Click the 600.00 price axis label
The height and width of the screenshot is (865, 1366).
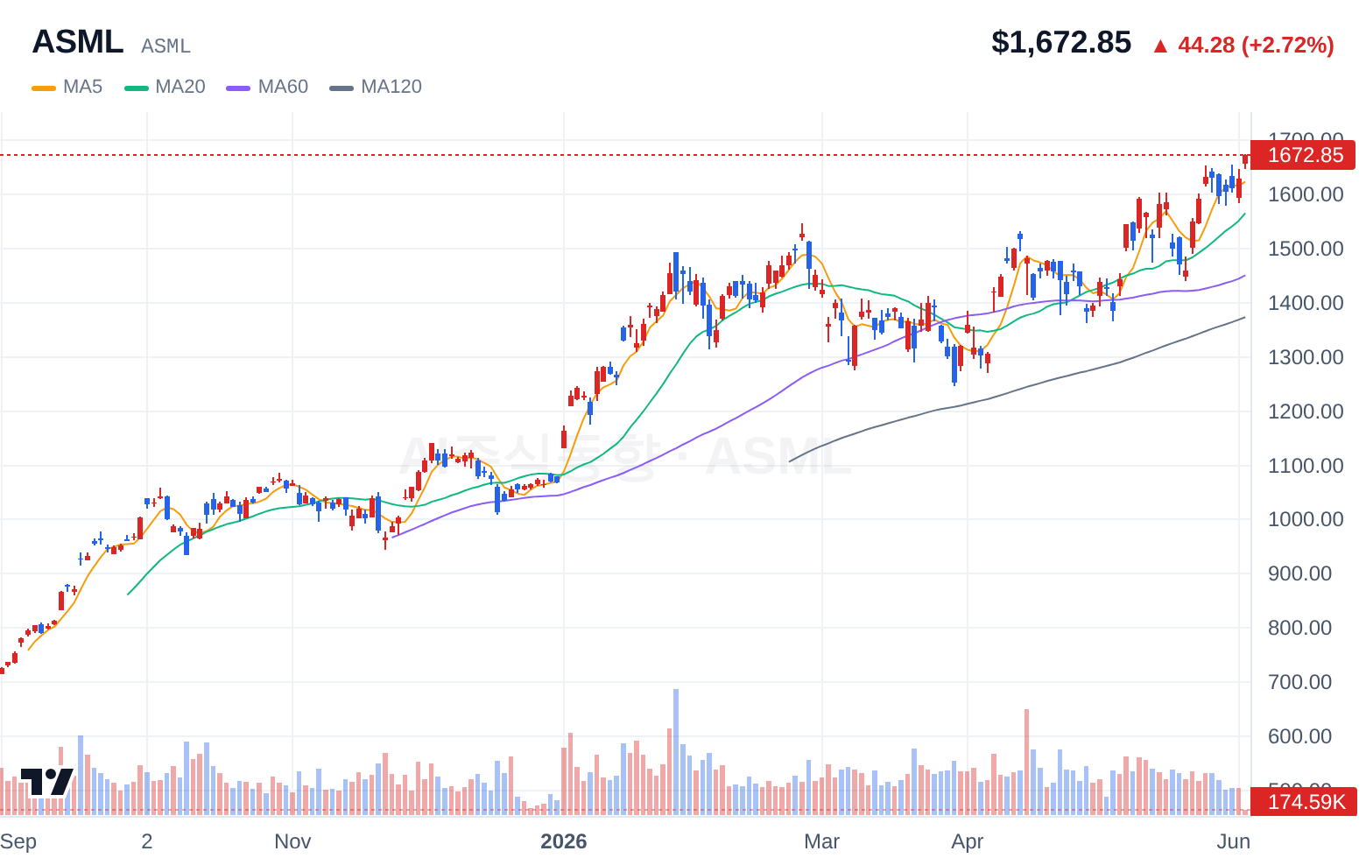(x=1299, y=736)
